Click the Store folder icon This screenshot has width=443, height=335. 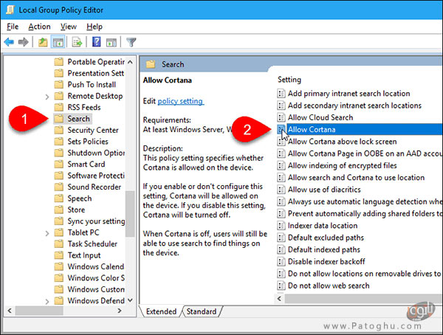(59, 210)
